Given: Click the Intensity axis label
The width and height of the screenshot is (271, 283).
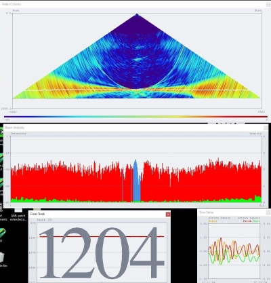Looking at the screenshot, I should click(x=18, y=134).
